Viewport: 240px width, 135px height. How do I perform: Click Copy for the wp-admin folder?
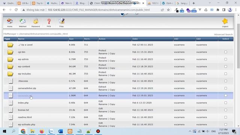coord(112,61)
